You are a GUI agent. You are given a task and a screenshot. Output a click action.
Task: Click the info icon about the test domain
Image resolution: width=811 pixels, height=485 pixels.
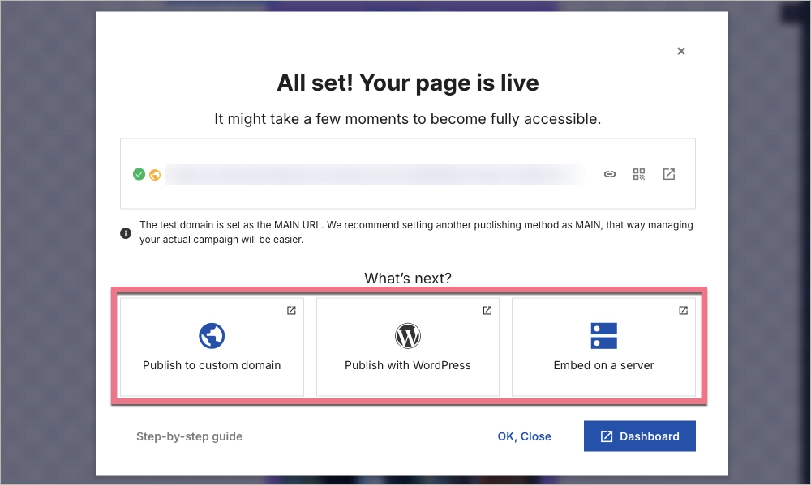coord(126,232)
